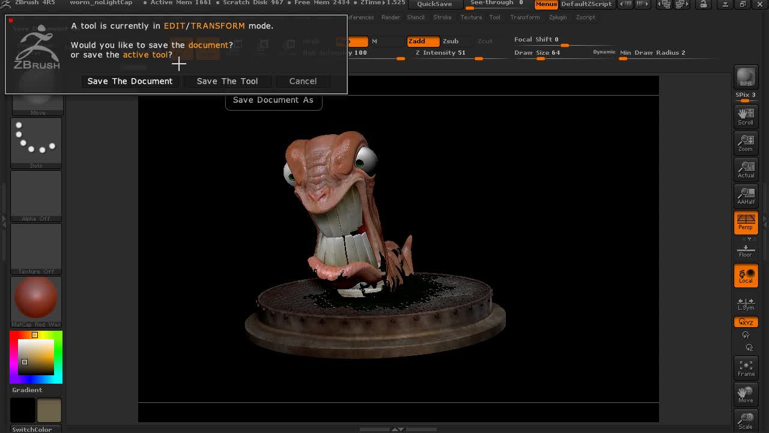
Task: Toggle the Floor grid
Action: pos(746,249)
